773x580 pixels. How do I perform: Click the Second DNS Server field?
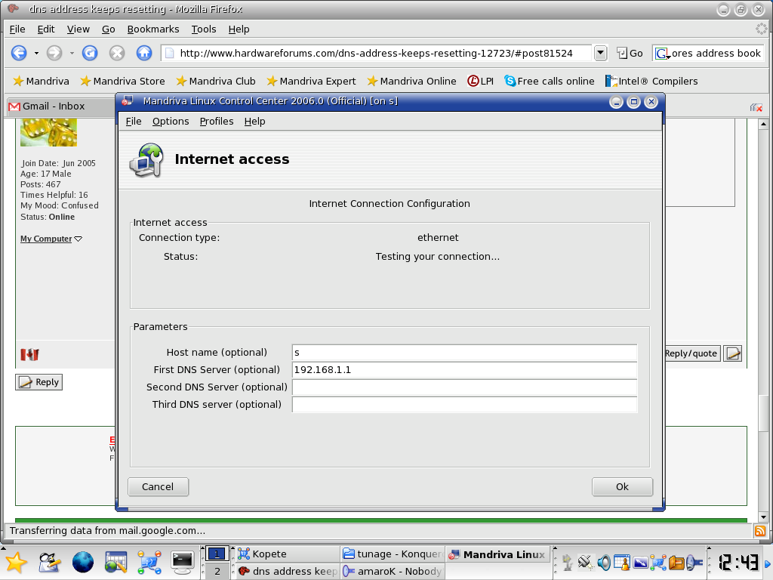[464, 387]
